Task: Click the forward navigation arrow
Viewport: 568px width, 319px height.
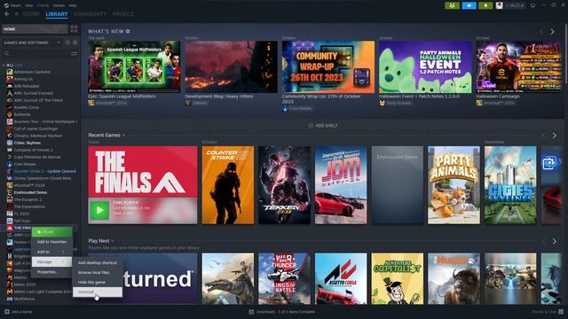Action: point(16,14)
